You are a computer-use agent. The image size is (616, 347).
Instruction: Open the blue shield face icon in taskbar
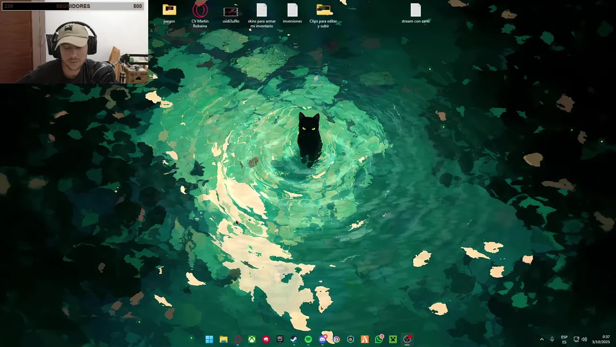[x=351, y=339]
